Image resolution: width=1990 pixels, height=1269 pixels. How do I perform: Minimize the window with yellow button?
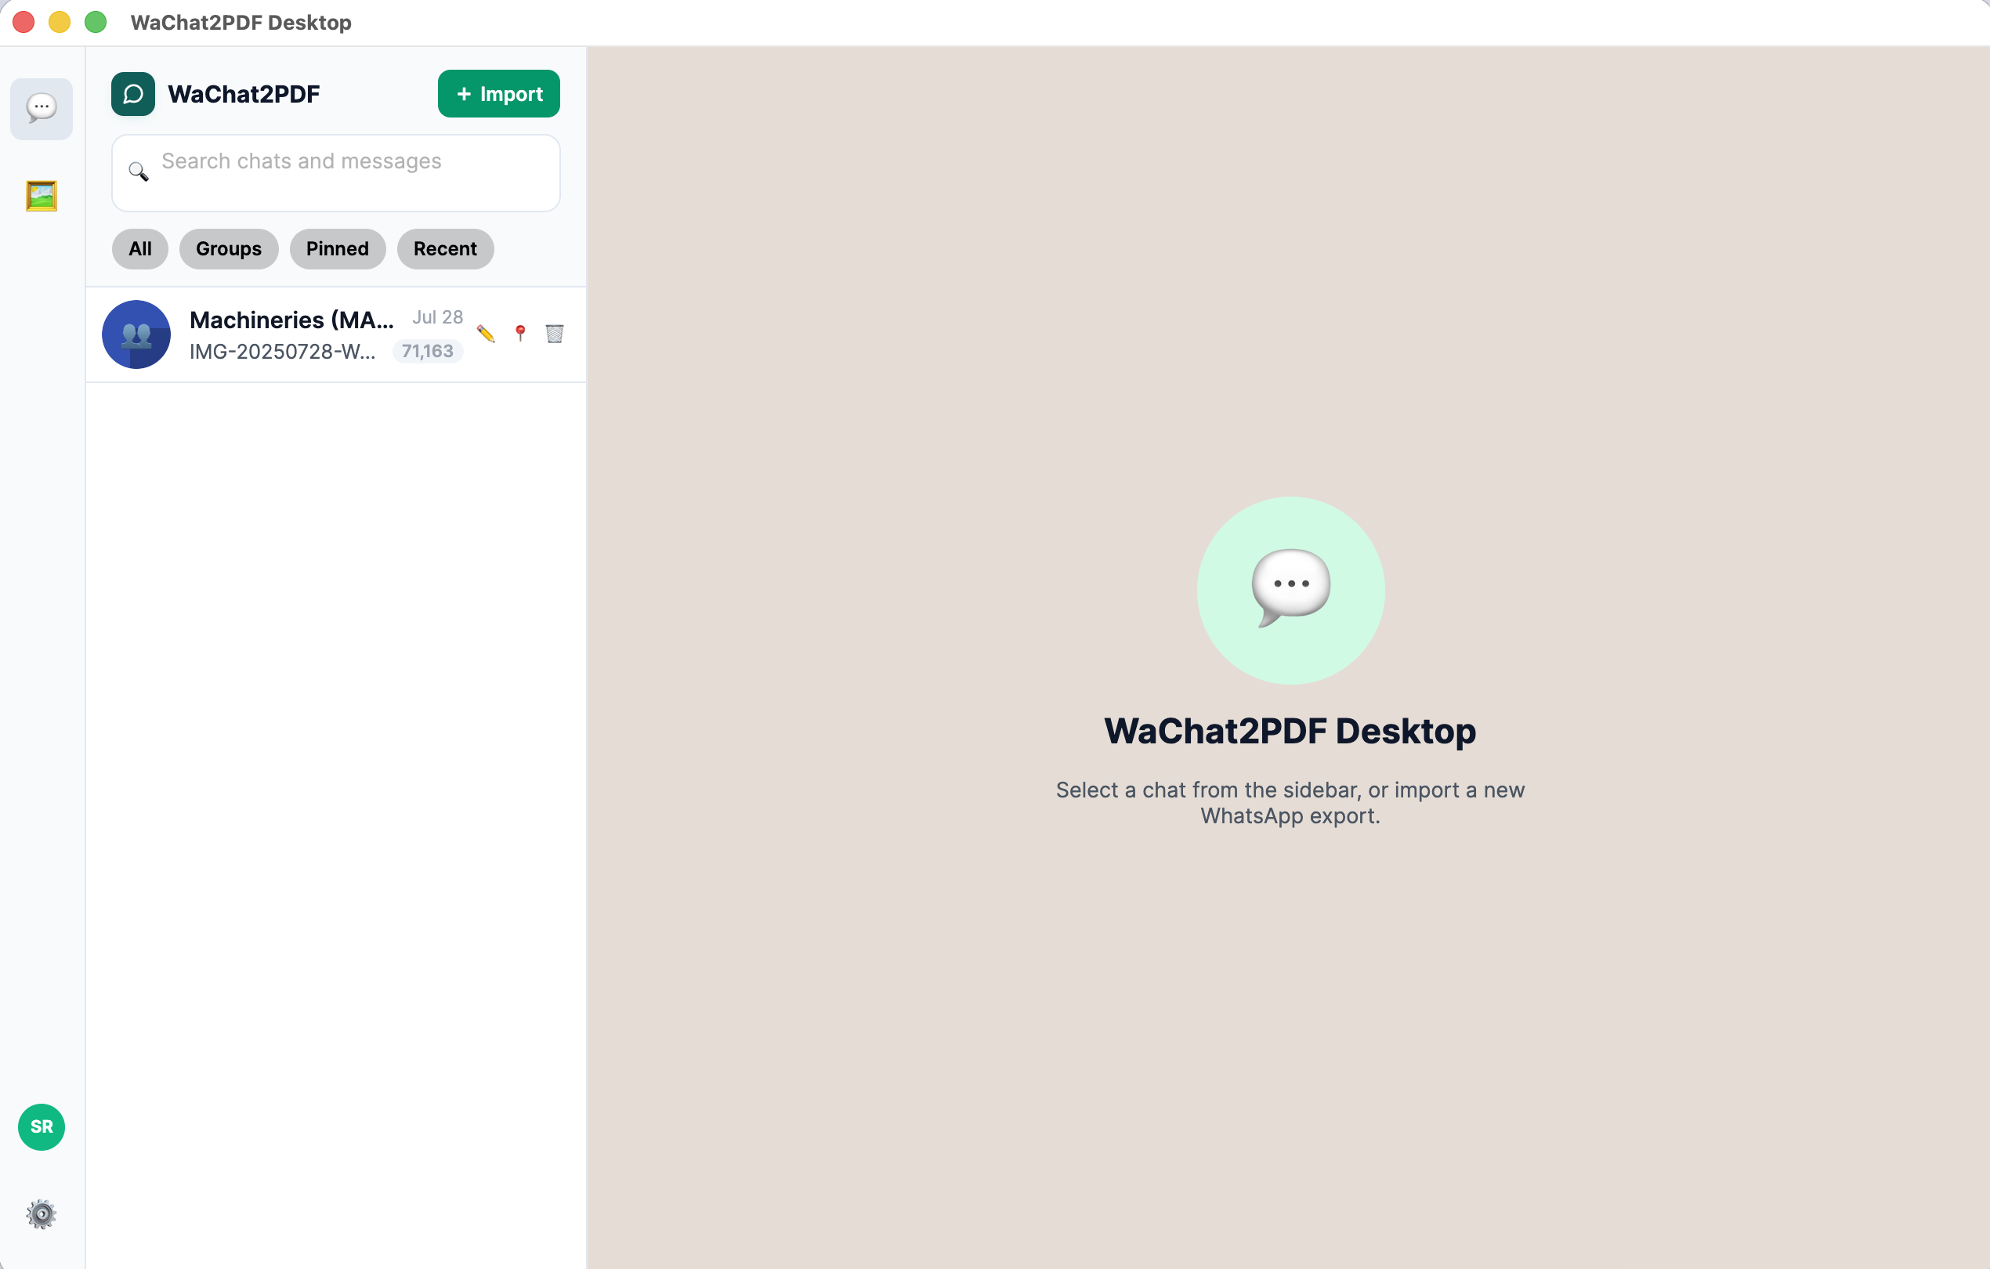(60, 22)
